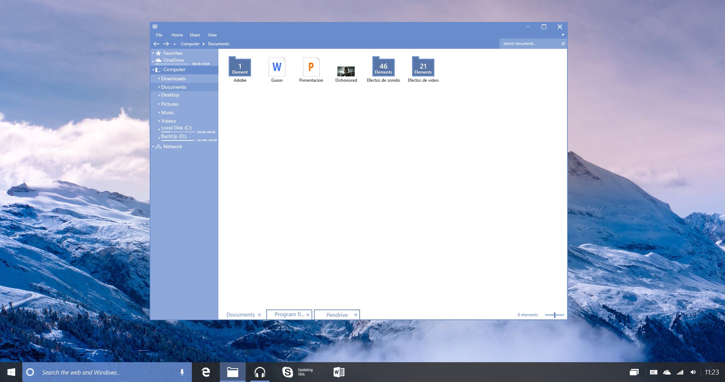Open the hamburger menu icon
This screenshot has height=382, width=725.
pyautogui.click(x=155, y=27)
